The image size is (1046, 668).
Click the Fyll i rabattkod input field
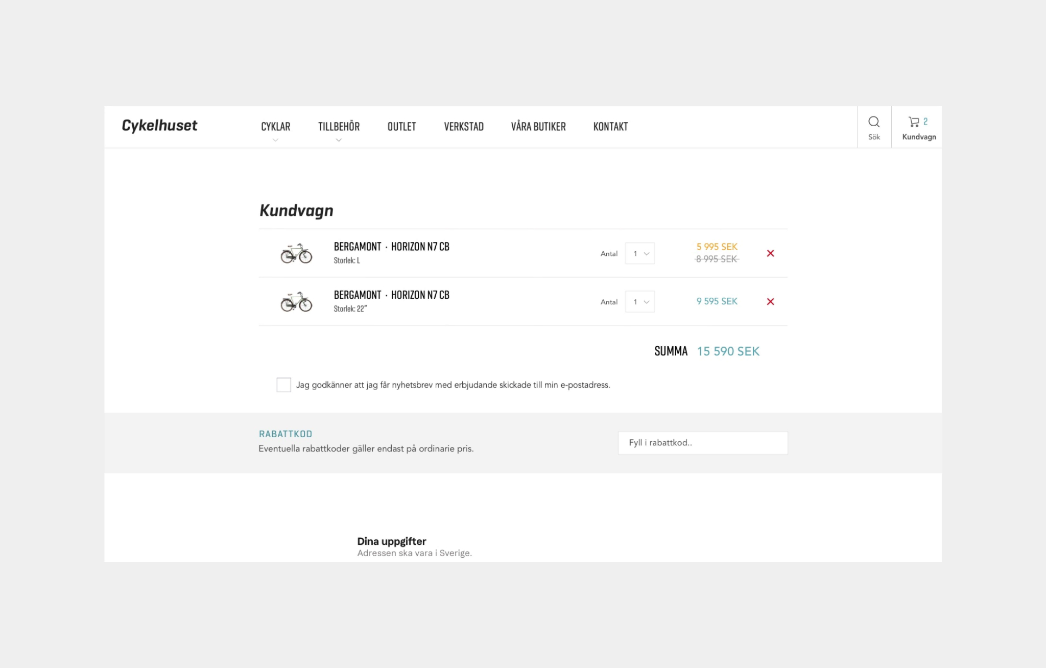703,443
